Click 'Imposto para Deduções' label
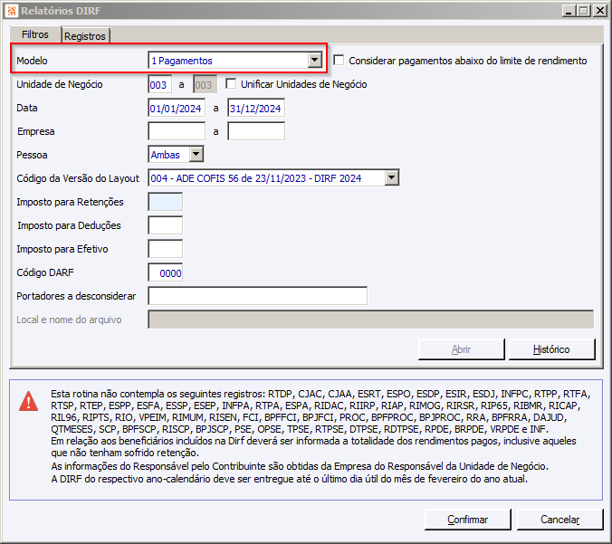The height and width of the screenshot is (544, 612). [x=69, y=225]
